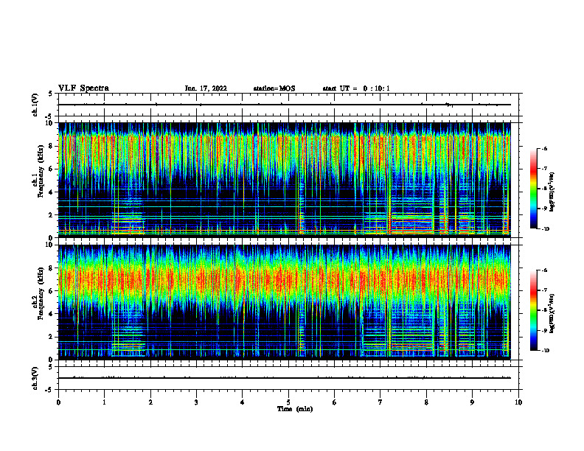This screenshot has width=584, height=451.
Task: Click the '6' kHz tick on ch.2 axis
Action: [x=52, y=291]
